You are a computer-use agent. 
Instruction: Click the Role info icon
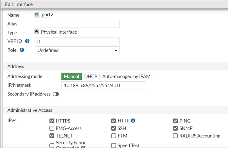click(22, 50)
